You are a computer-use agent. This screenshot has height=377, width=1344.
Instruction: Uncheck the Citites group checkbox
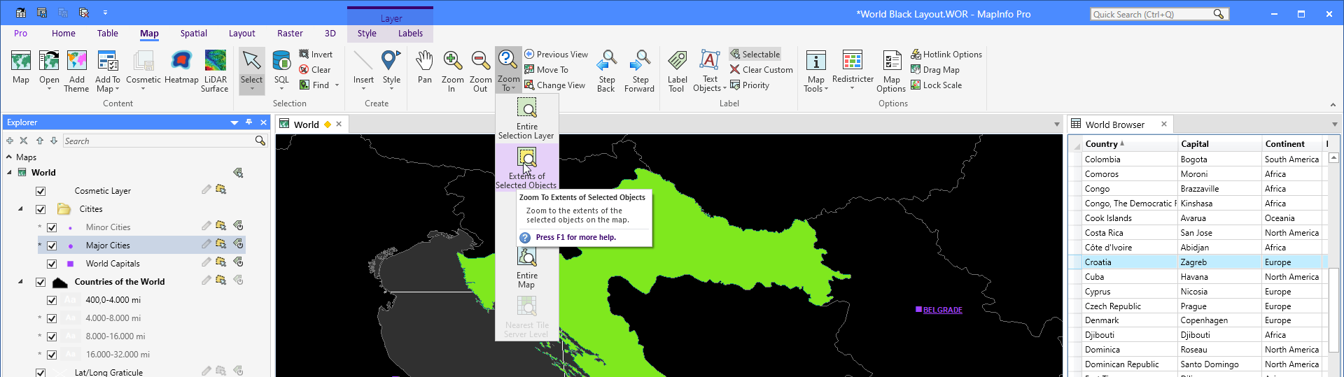pyautogui.click(x=41, y=209)
